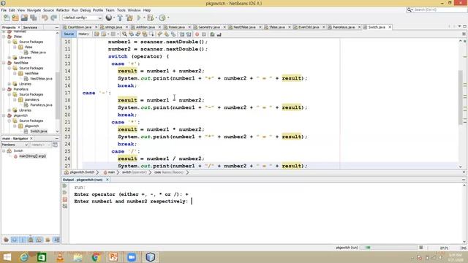This screenshot has height=263, width=468.
Task: Switch to the Services tab
Action: (x=30, y=28)
